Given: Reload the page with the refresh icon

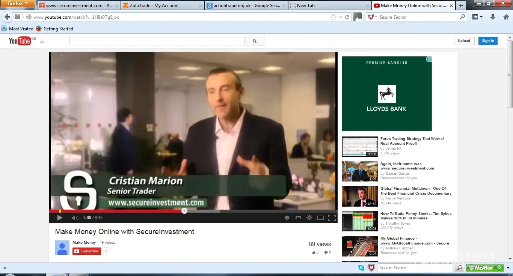Looking at the screenshot, I should [347, 17].
